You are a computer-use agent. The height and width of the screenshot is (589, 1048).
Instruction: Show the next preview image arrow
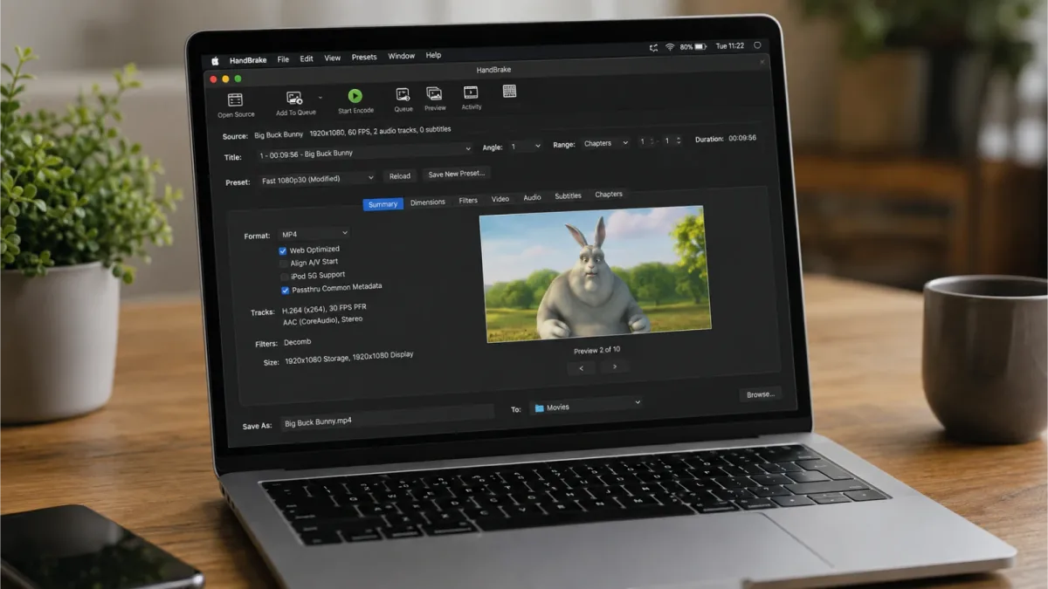point(614,366)
